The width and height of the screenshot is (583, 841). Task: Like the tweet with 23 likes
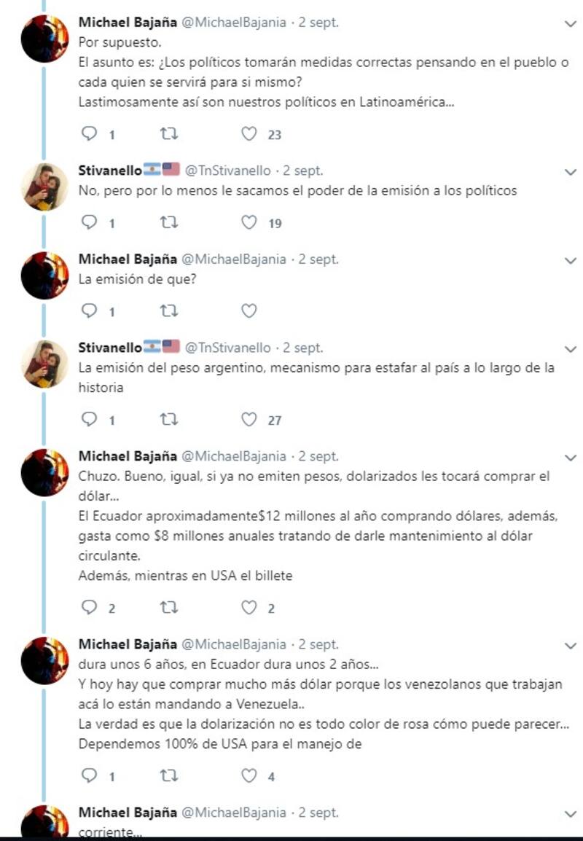pos(249,134)
